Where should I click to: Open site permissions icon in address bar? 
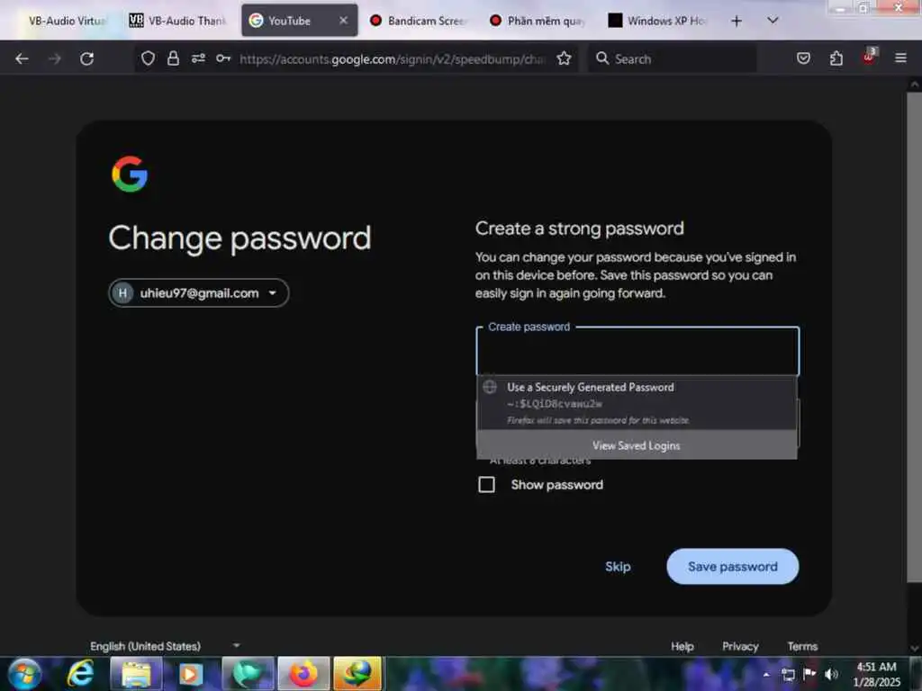198,58
